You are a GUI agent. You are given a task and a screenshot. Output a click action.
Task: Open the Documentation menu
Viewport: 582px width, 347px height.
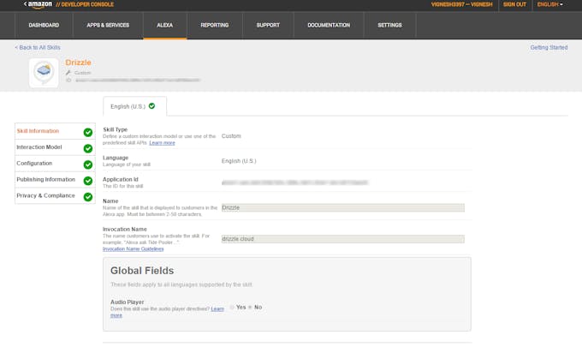pyautogui.click(x=329, y=25)
